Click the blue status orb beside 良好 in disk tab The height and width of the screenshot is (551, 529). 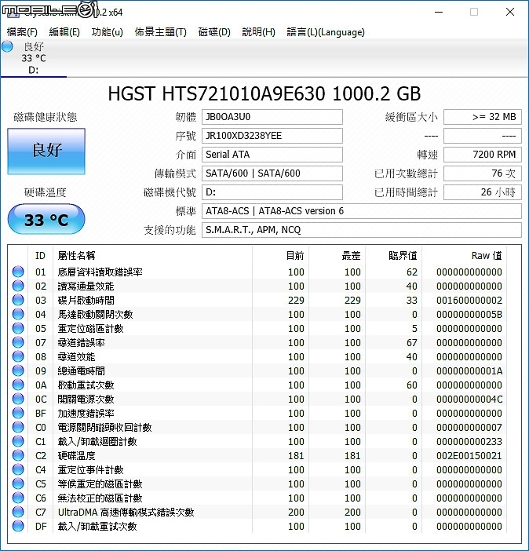point(7,46)
